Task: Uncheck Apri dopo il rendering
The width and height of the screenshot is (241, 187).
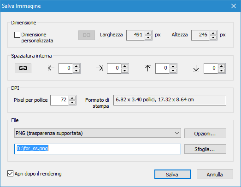Action: pos(10,174)
